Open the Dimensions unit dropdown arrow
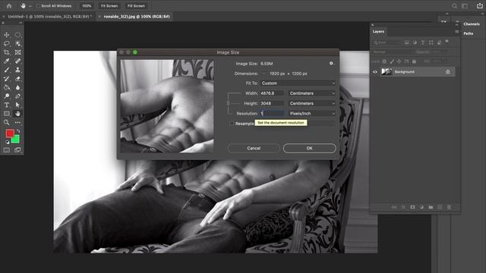Image resolution: width=486 pixels, height=273 pixels. tap(264, 74)
